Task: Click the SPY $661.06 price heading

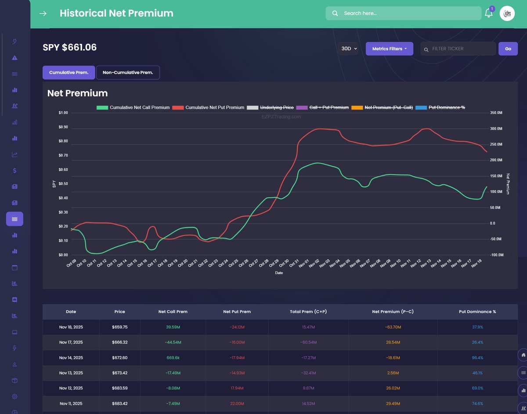Action: click(x=69, y=47)
